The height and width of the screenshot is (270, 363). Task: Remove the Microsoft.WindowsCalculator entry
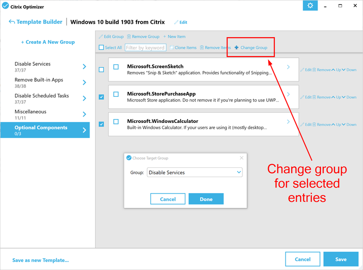322,124
